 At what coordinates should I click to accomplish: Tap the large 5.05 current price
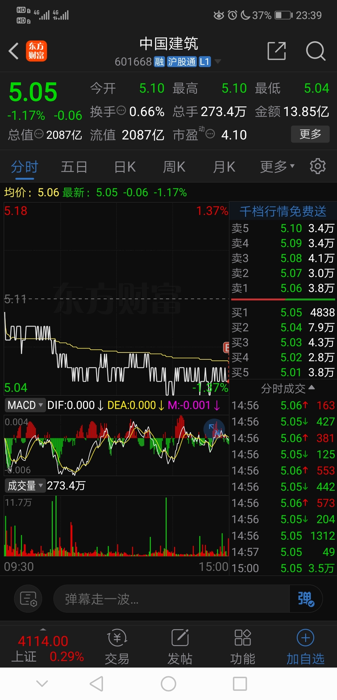33,92
